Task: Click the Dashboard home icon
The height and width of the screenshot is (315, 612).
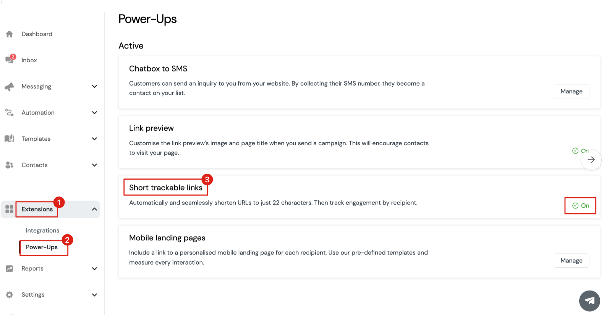Action: click(x=10, y=34)
